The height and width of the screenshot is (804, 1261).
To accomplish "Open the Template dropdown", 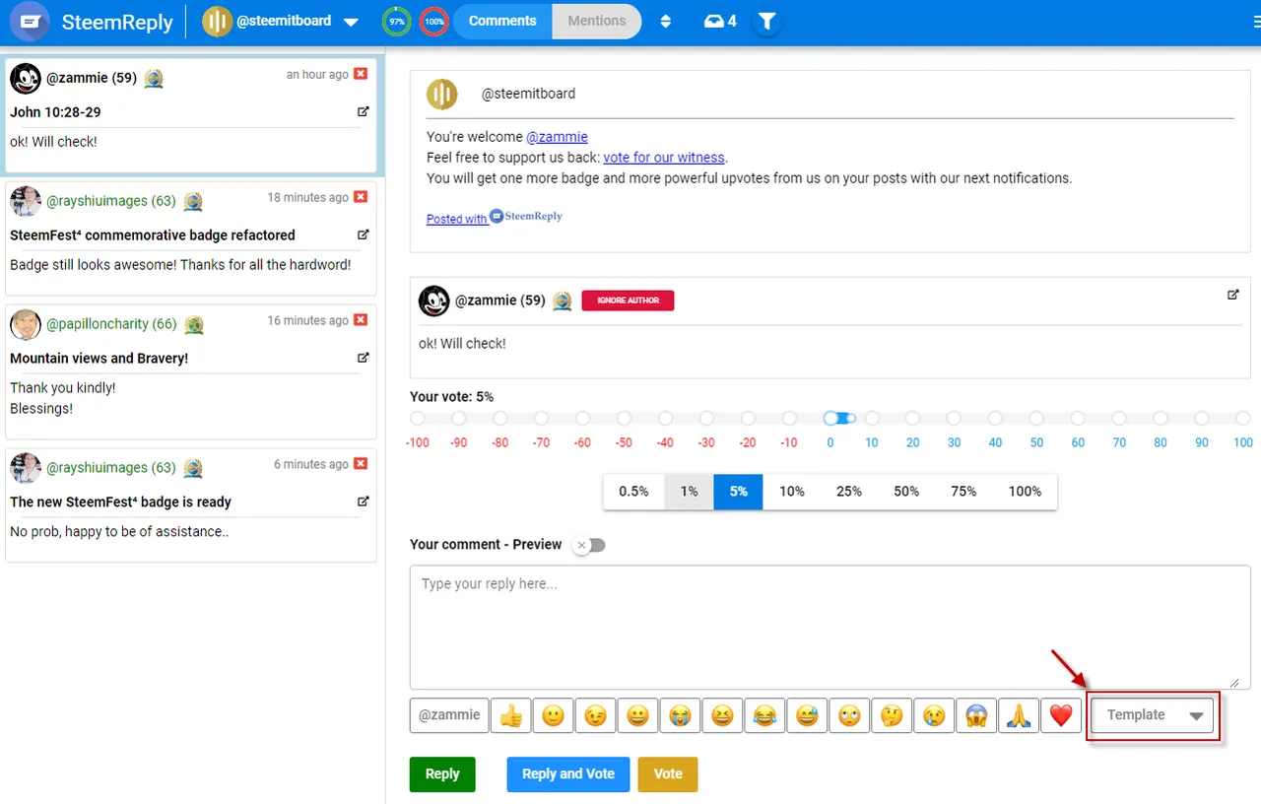I will tap(1153, 715).
